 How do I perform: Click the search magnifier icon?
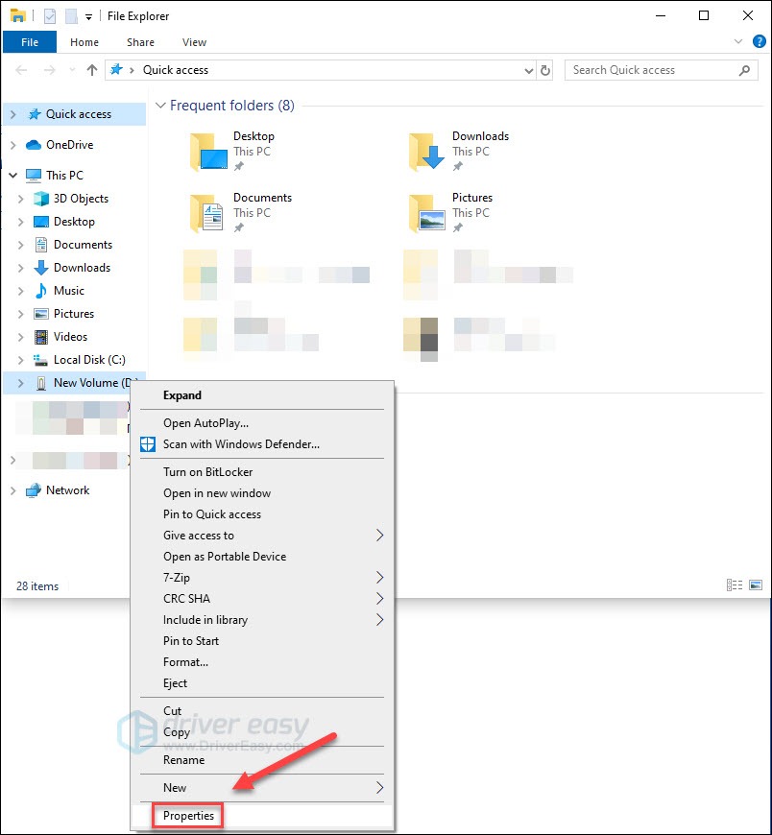[744, 70]
